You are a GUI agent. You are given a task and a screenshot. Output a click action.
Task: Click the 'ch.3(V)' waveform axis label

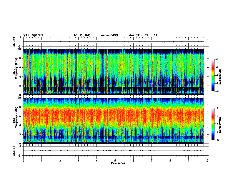(14, 151)
